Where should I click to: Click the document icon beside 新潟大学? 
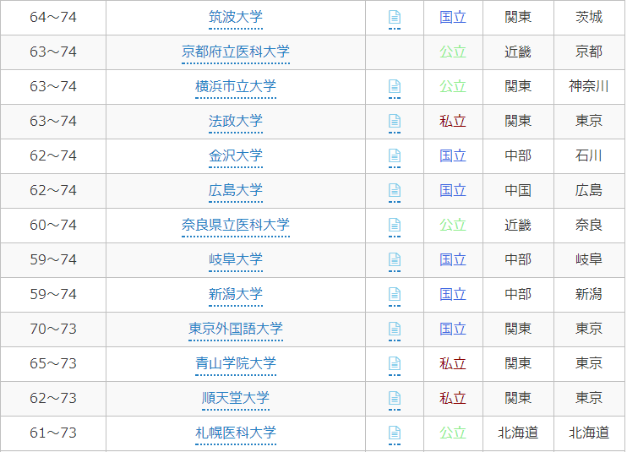[394, 295]
